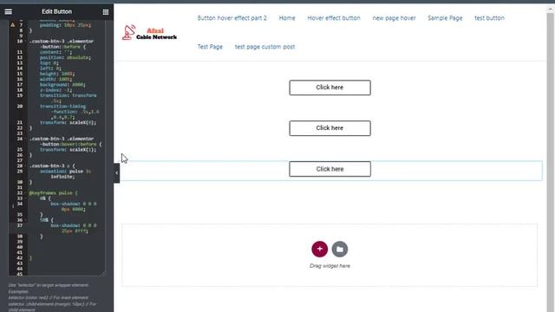Place cursor on '@keyframes pulse {' code line
The width and height of the screenshot is (555, 312).
pyautogui.click(x=53, y=193)
